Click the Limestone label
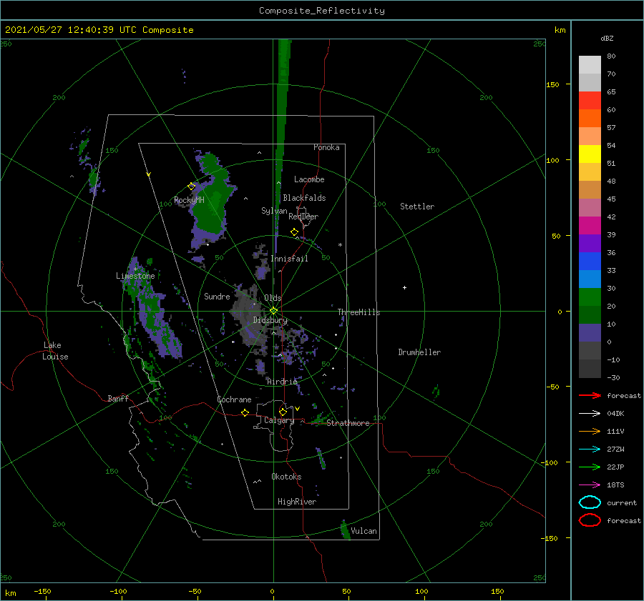This screenshot has height=601, width=644. coord(135,276)
